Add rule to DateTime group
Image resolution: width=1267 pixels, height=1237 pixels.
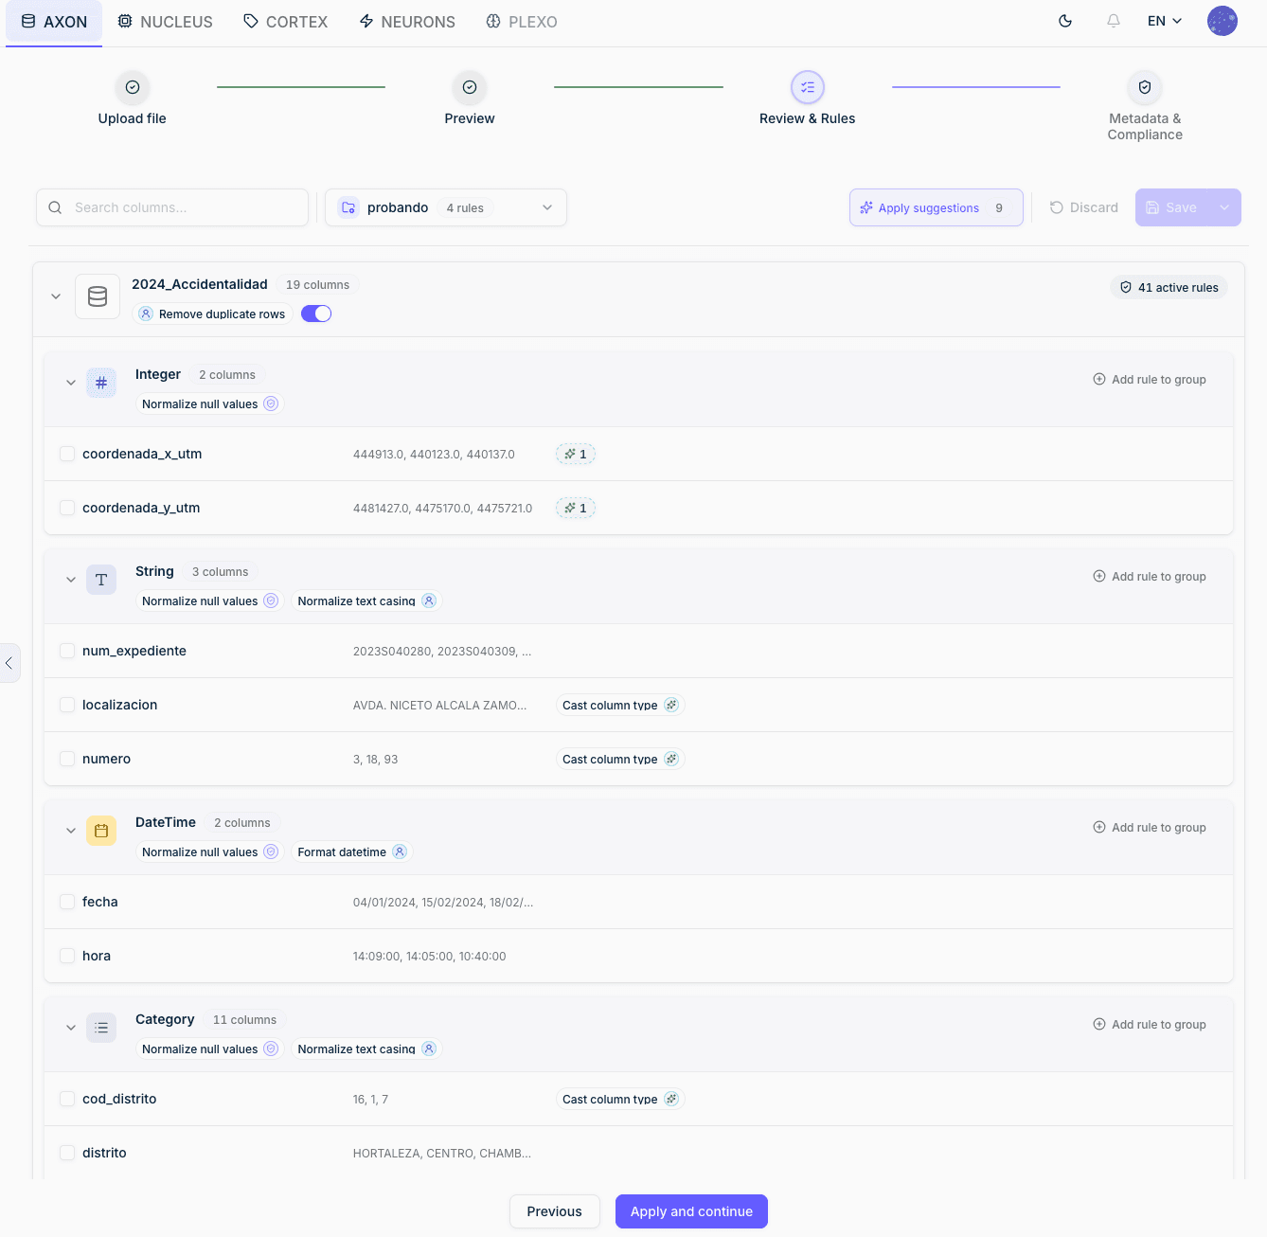point(1150,828)
